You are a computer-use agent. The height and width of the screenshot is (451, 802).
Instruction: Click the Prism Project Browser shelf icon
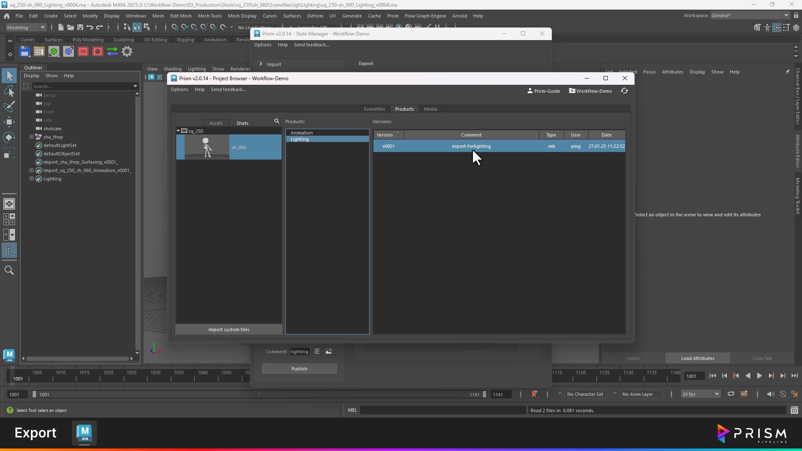(39, 51)
